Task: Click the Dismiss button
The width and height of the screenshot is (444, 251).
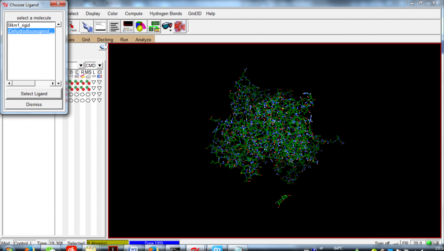Action: tap(34, 104)
